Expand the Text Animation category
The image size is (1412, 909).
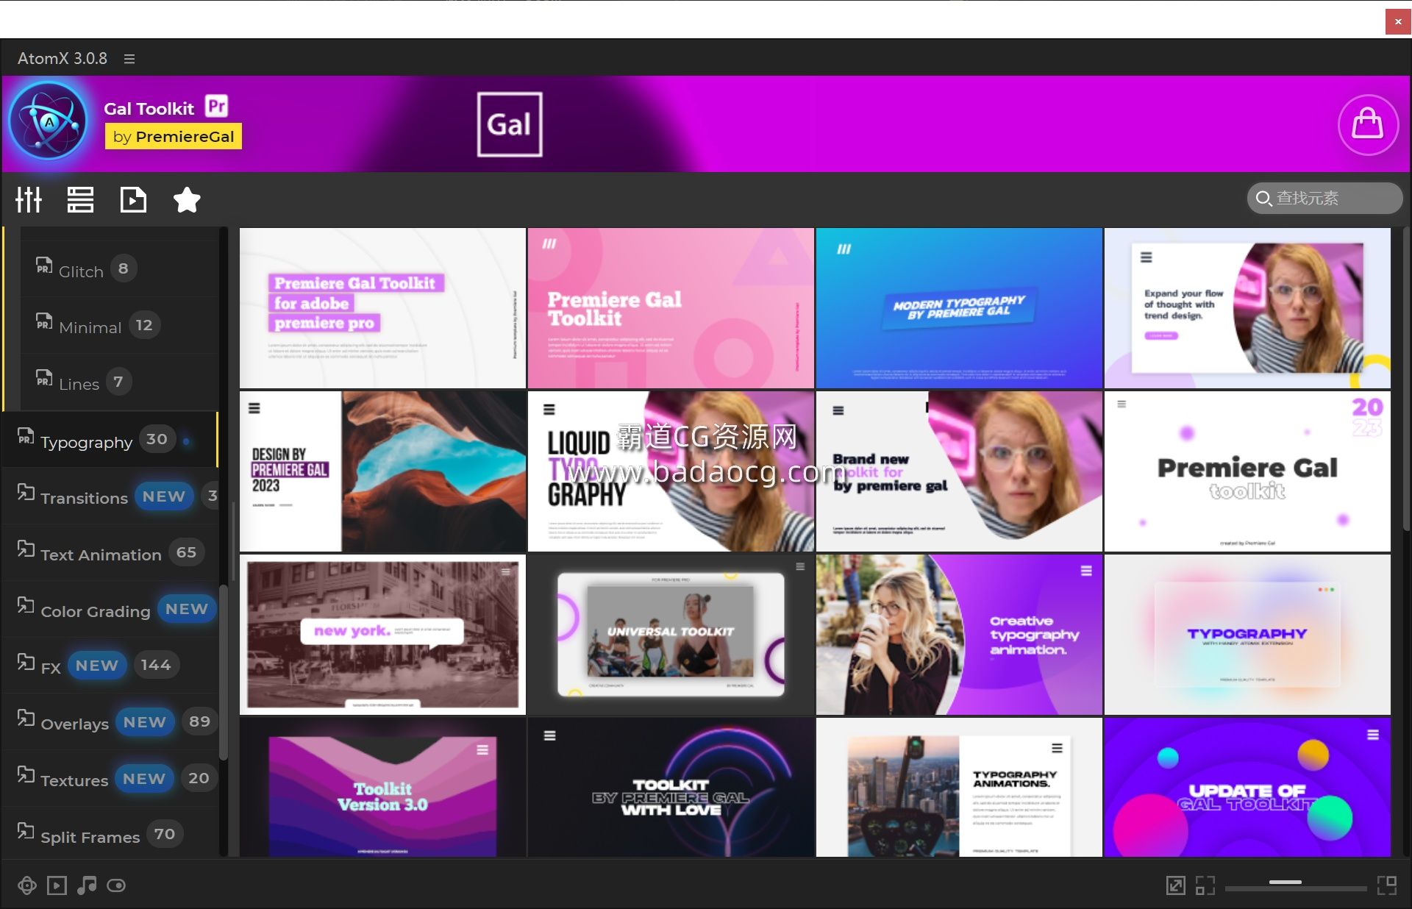[110, 552]
